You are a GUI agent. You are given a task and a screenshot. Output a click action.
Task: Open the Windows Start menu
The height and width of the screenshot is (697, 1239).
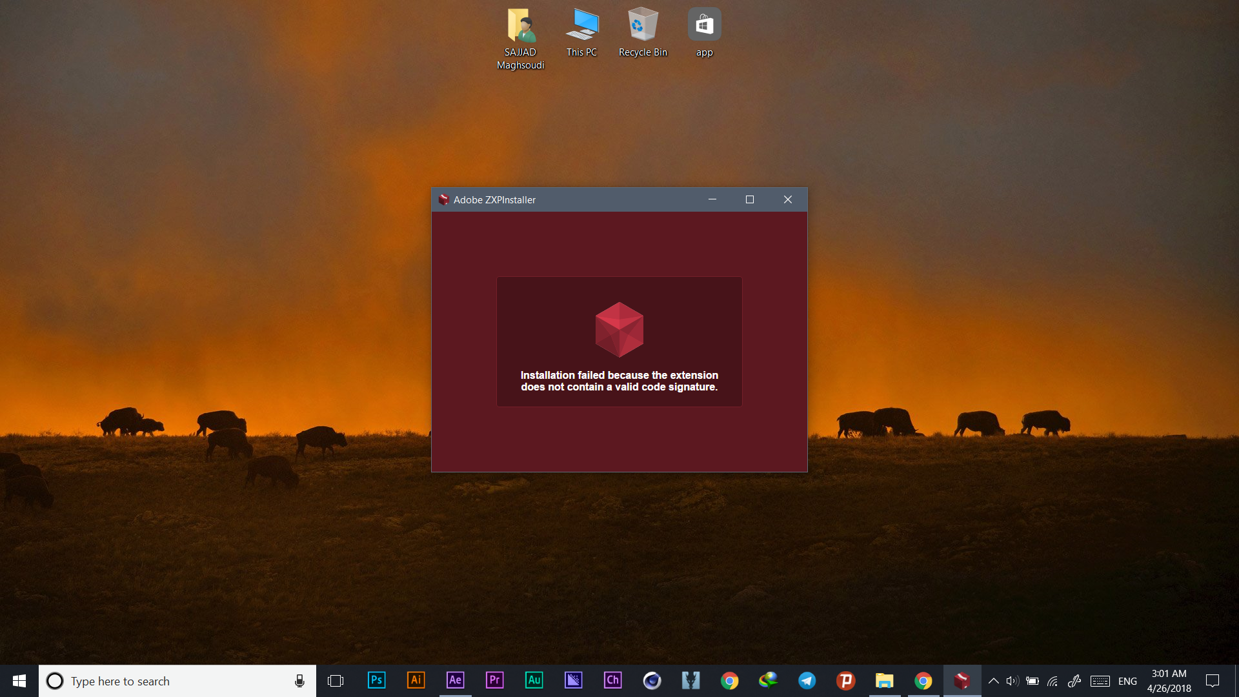point(19,681)
